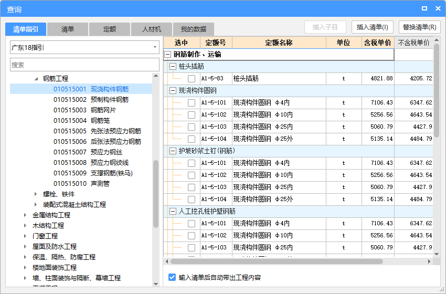Collapse the 护坡砂浆土钉(钢筋) group
This screenshot has width=446, height=294.
(173, 151)
